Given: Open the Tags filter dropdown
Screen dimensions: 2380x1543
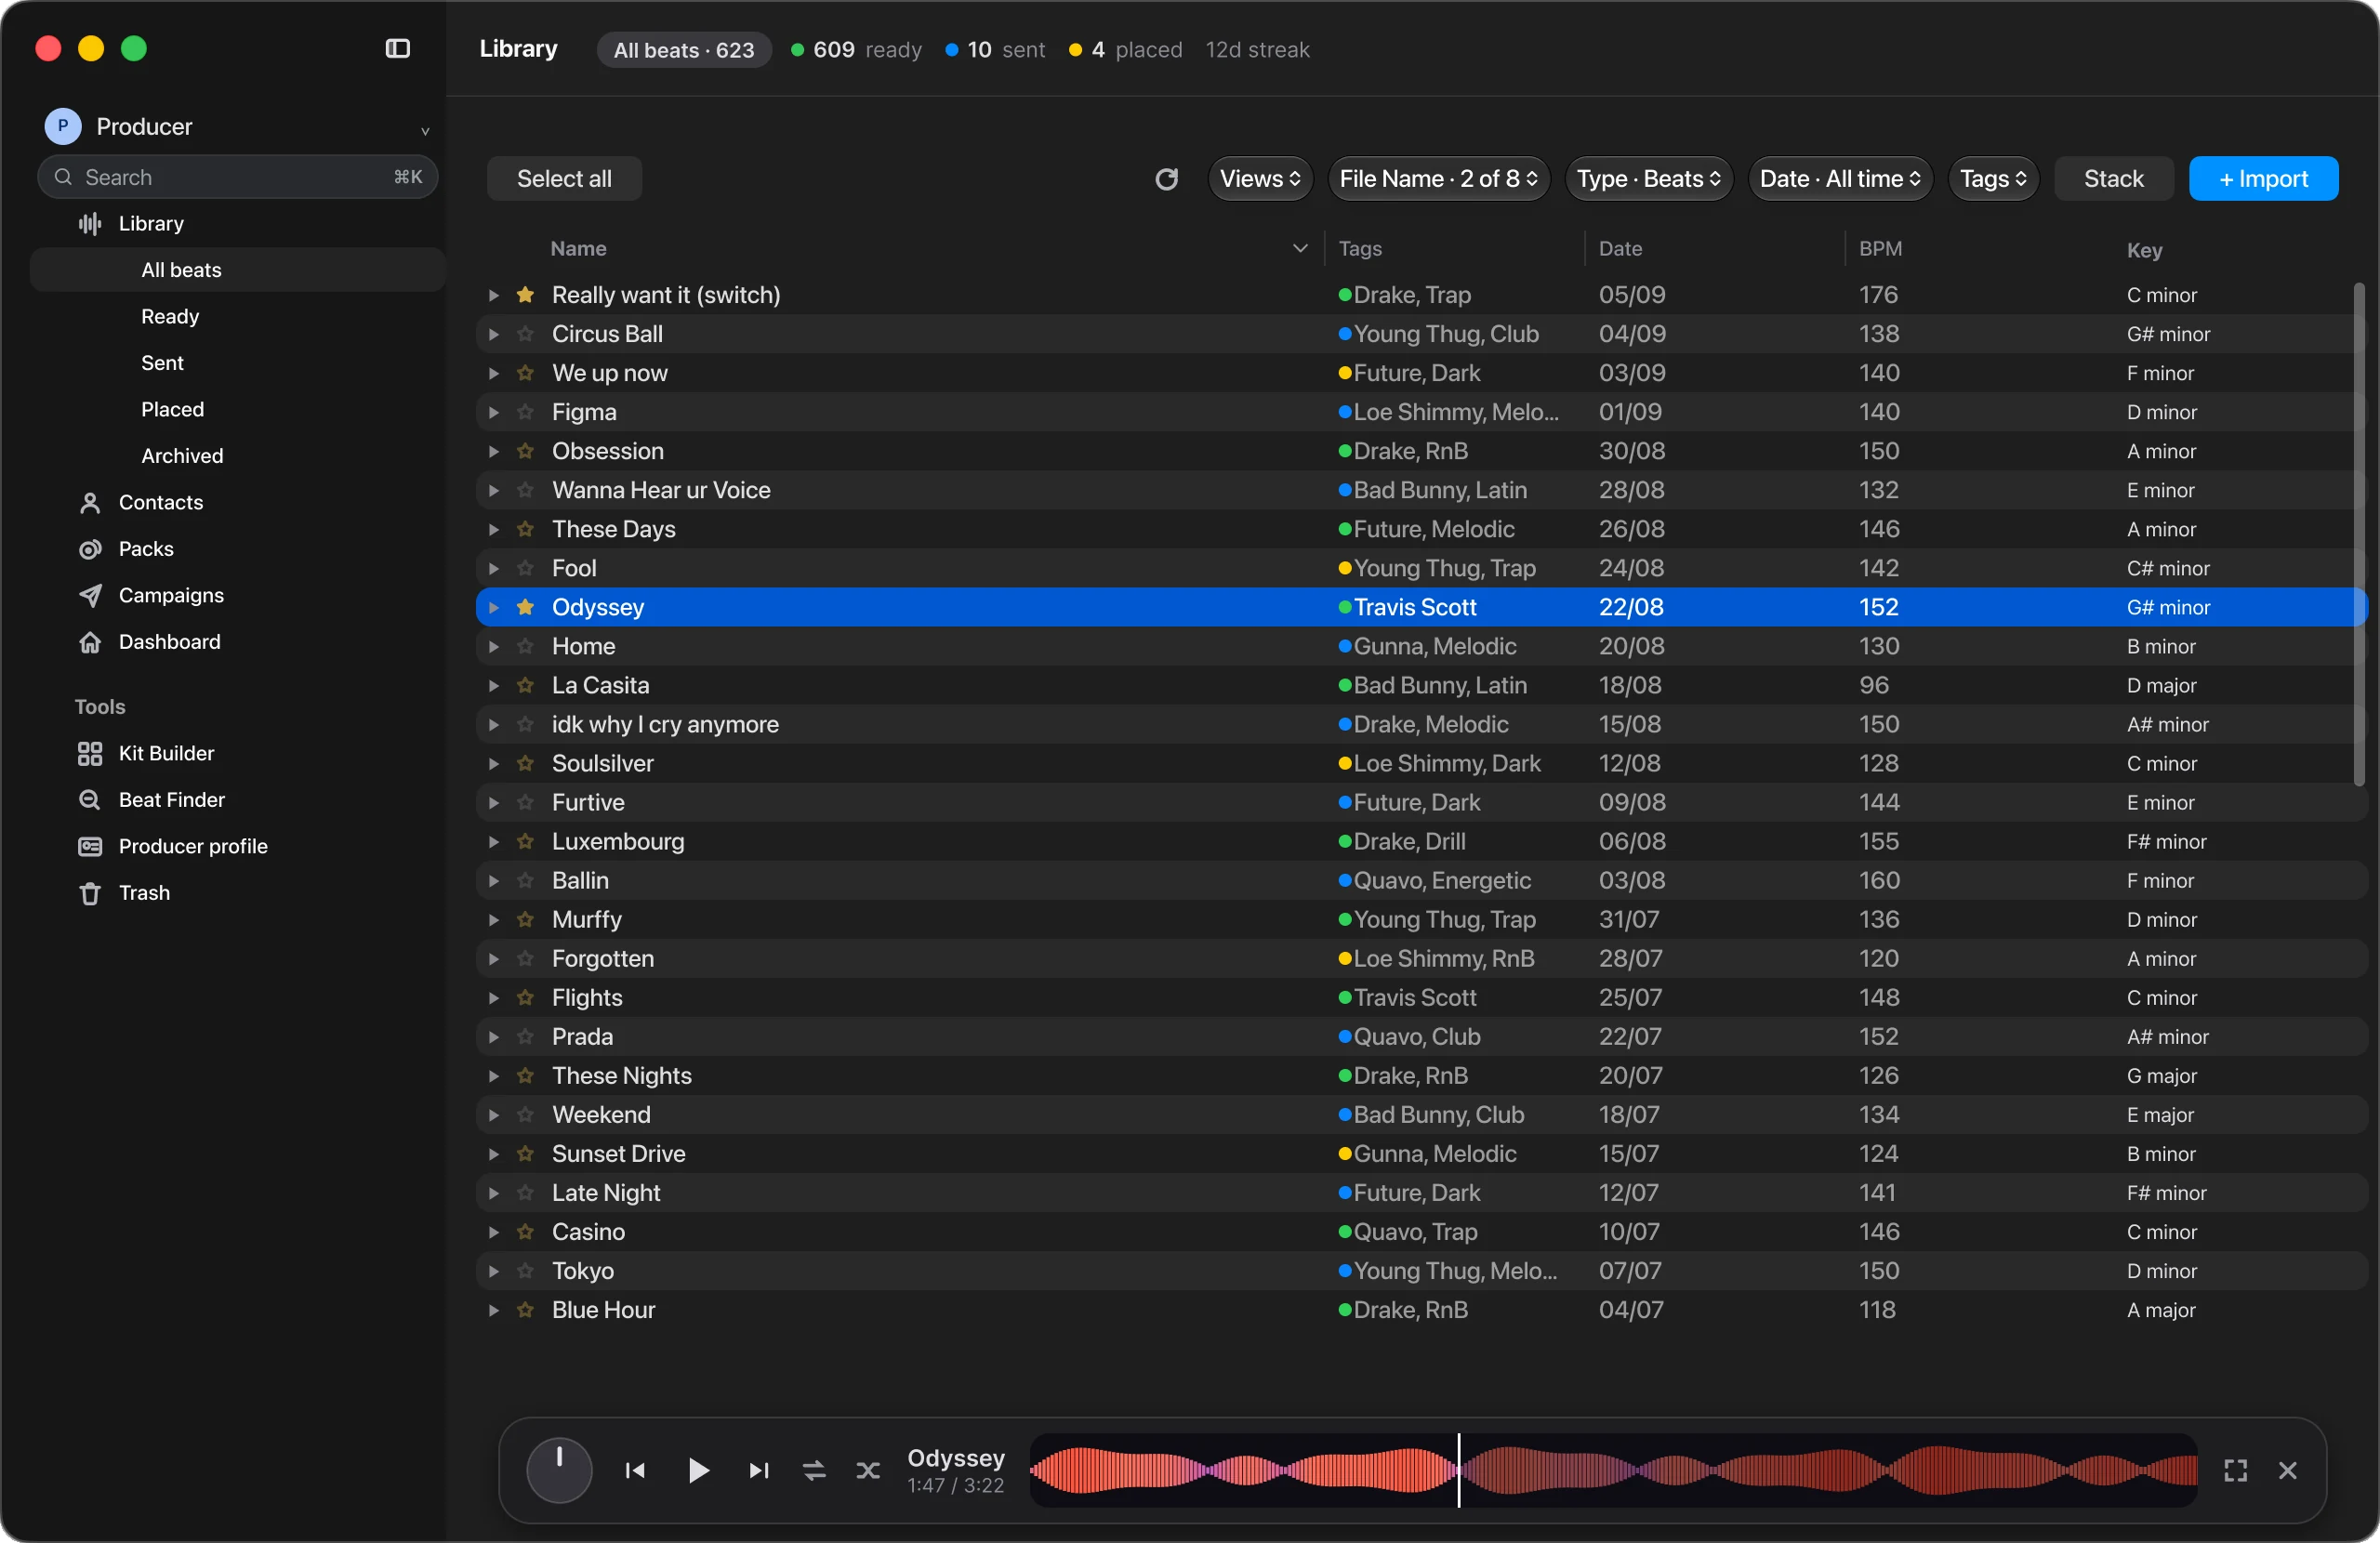Looking at the screenshot, I should [x=1993, y=179].
